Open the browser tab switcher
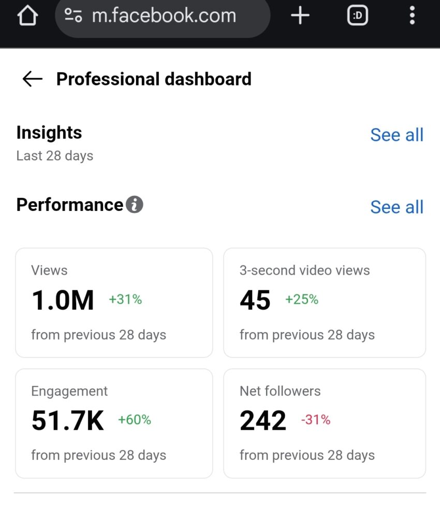Image resolution: width=440 pixels, height=510 pixels. tap(357, 16)
